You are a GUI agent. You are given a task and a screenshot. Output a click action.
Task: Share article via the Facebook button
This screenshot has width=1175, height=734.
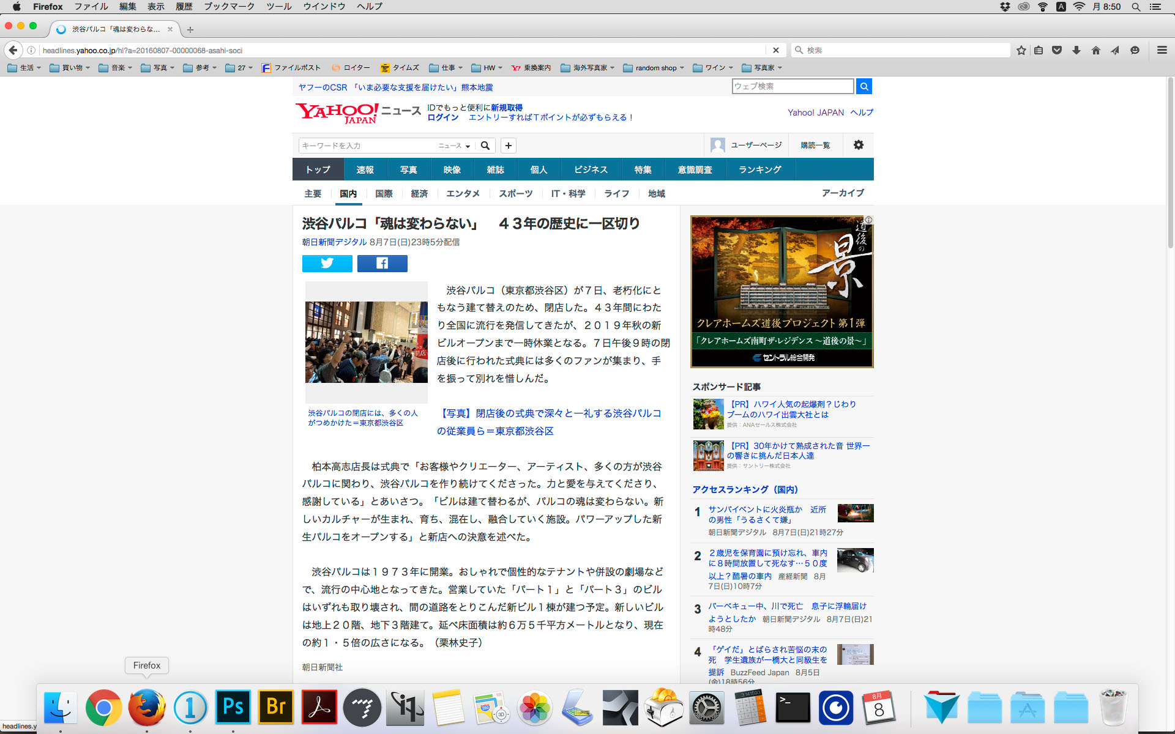pos(382,263)
